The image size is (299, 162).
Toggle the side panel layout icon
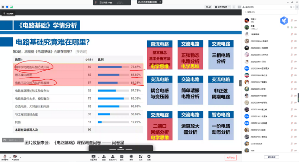pyautogui.click(x=239, y=7)
